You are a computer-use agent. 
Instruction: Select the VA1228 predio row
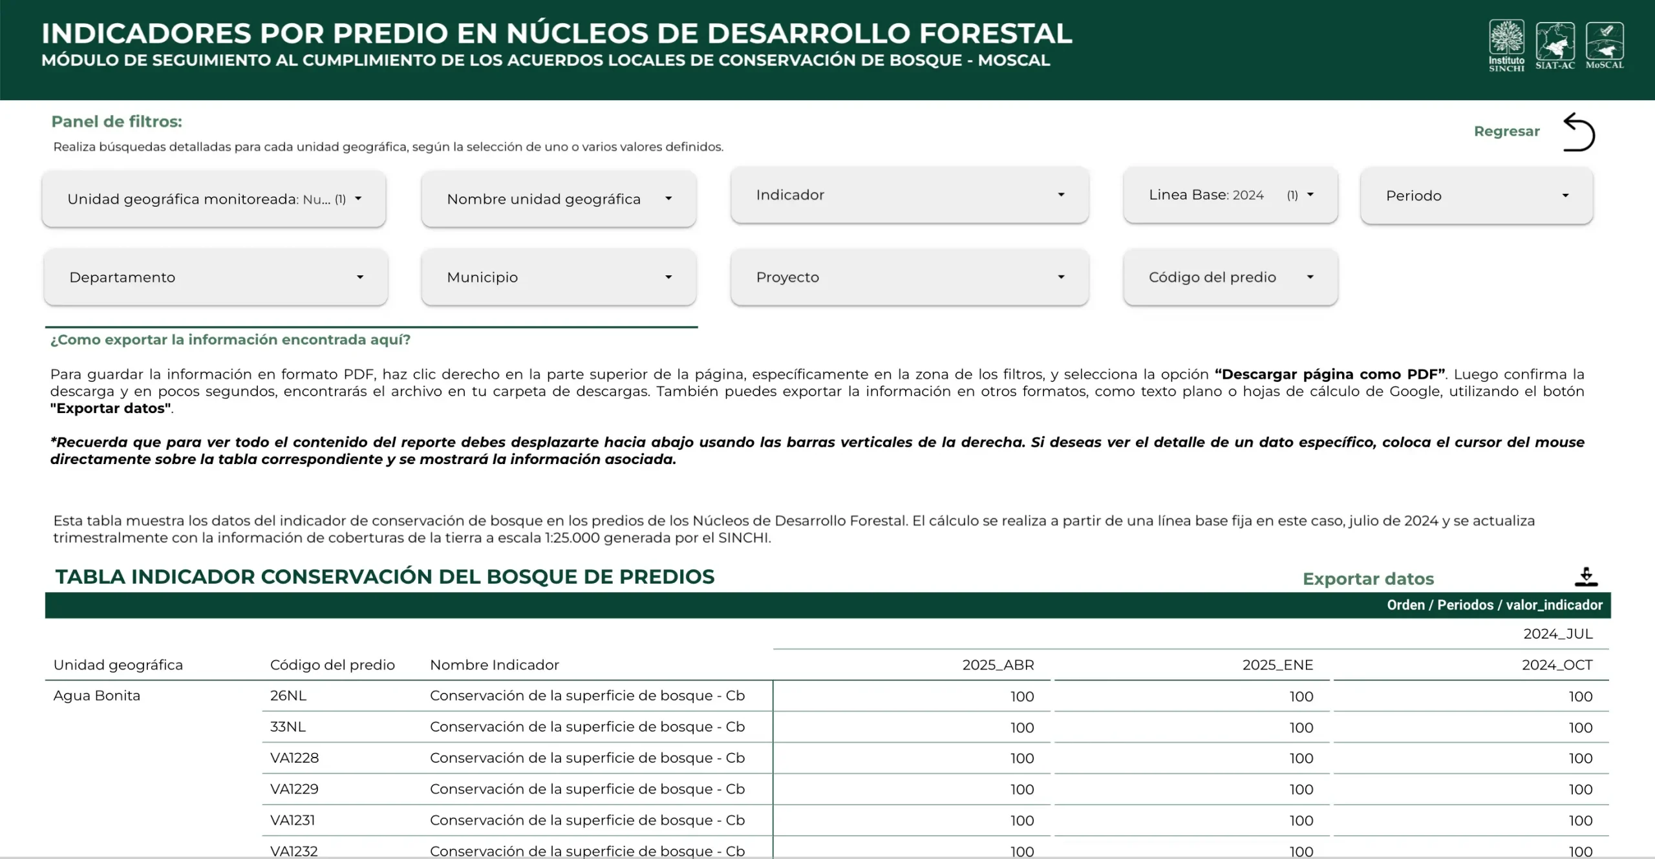295,758
